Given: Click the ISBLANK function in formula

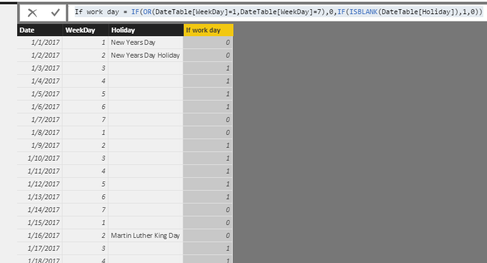Looking at the screenshot, I should [x=363, y=12].
